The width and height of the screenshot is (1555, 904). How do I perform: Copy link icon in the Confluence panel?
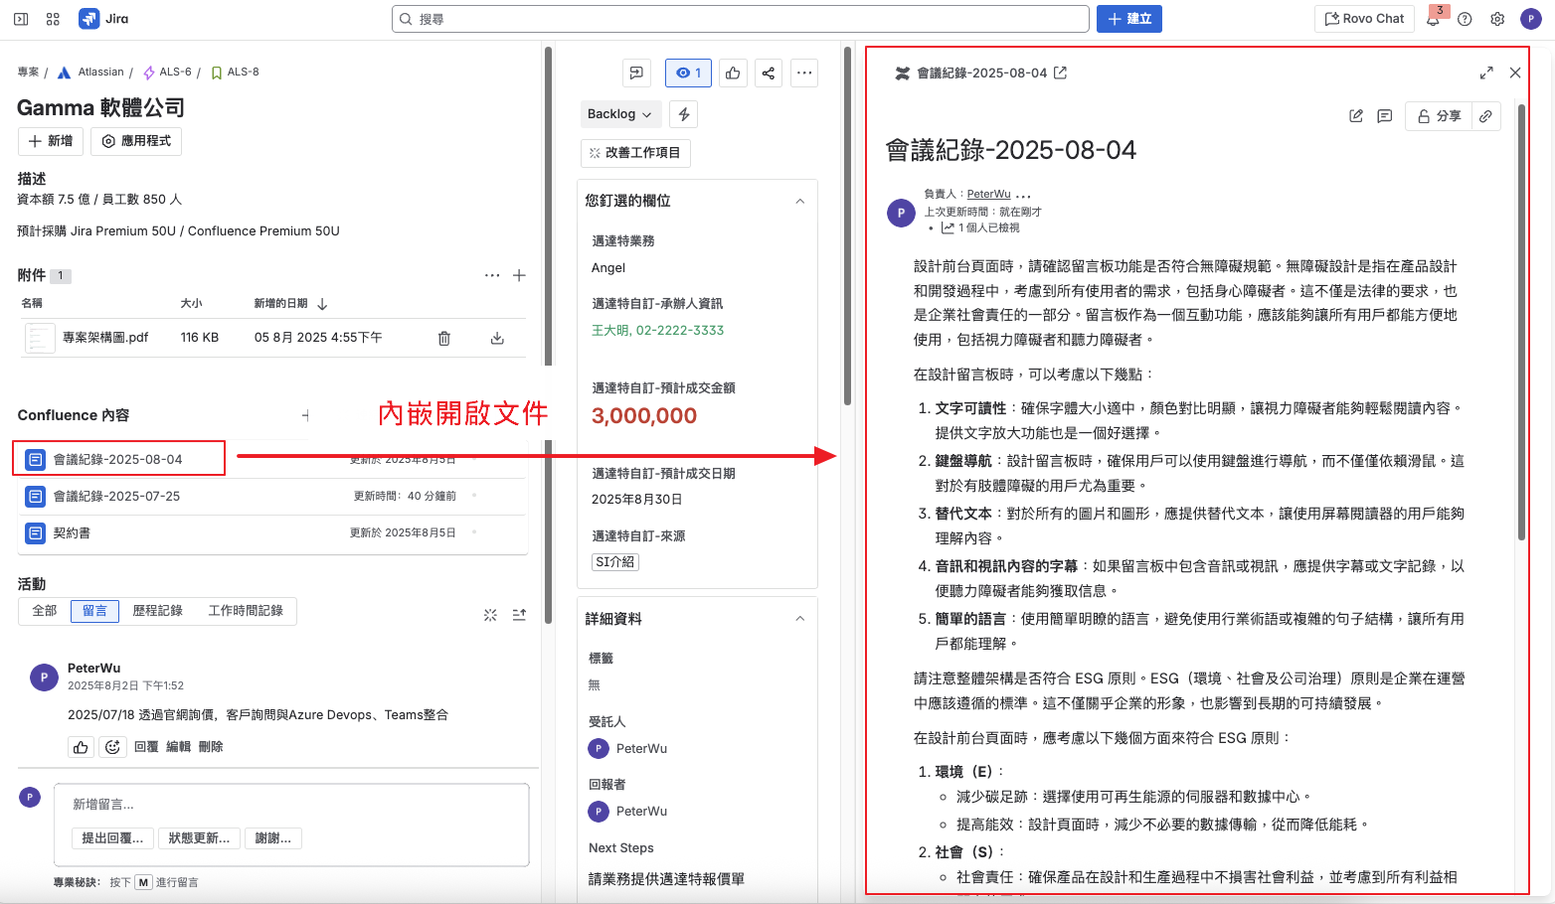(x=1485, y=116)
